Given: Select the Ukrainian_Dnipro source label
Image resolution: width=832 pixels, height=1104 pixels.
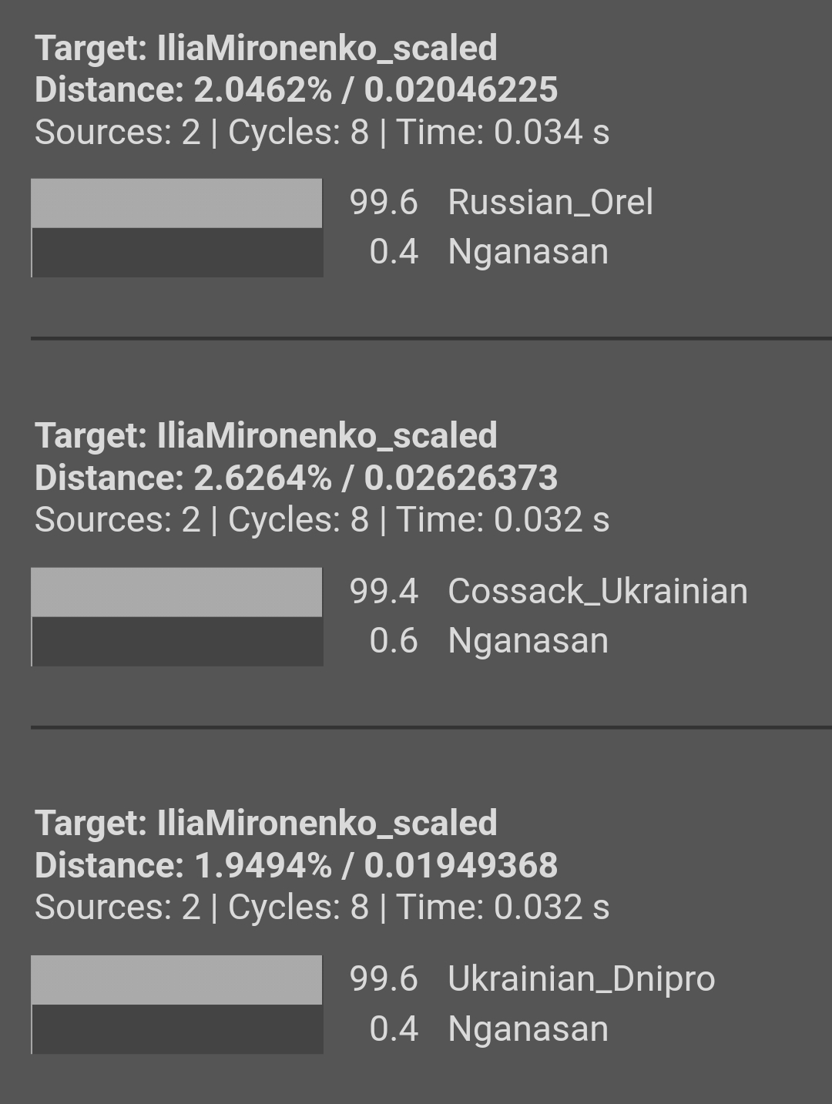Looking at the screenshot, I should pyautogui.click(x=582, y=979).
